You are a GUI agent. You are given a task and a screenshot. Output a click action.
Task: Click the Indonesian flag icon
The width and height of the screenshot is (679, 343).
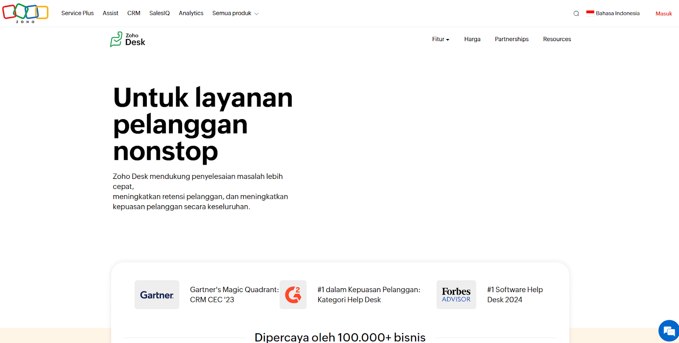pyautogui.click(x=590, y=13)
